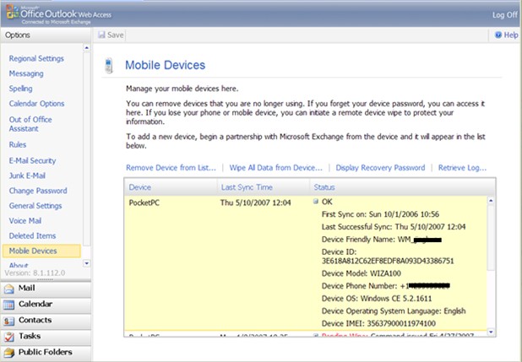Select Mobile Devices in options list
Image resolution: width=522 pixels, height=362 pixels.
pyautogui.click(x=41, y=251)
